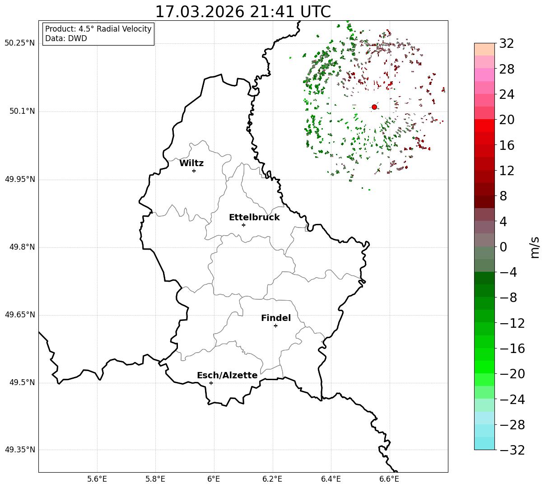Image resolution: width=545 pixels, height=488 pixels.
Task: Click the red radar site marker dot
Action: coord(374,107)
